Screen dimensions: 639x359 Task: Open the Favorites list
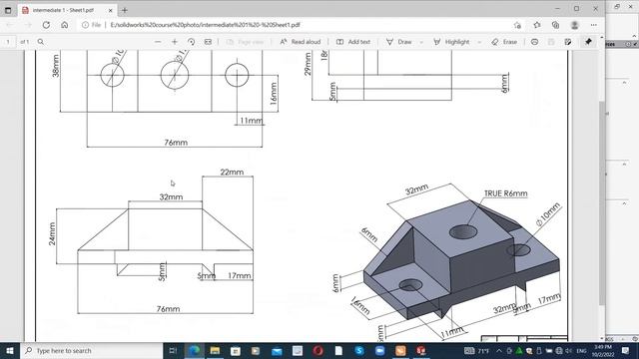click(537, 25)
